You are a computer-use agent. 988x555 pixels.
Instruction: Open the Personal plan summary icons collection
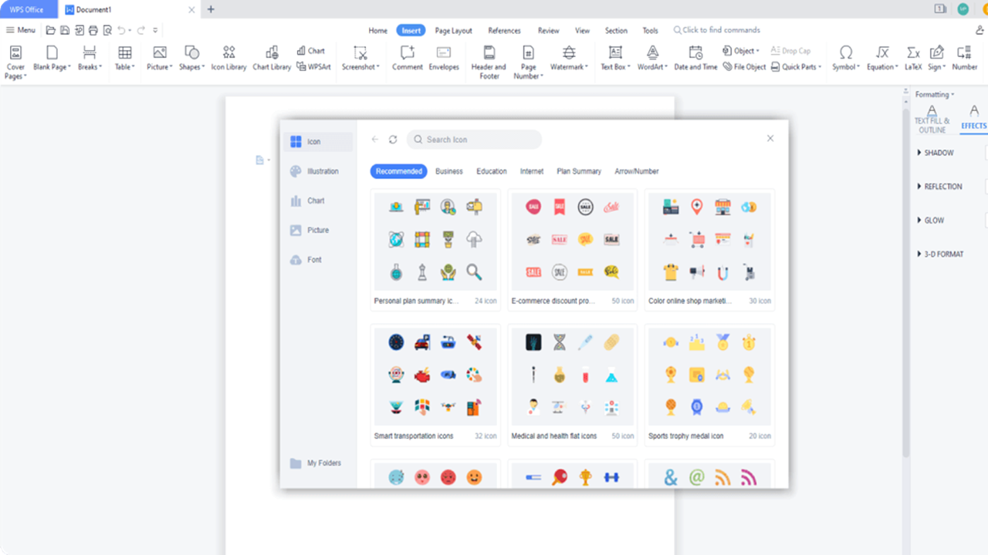pyautogui.click(x=435, y=247)
